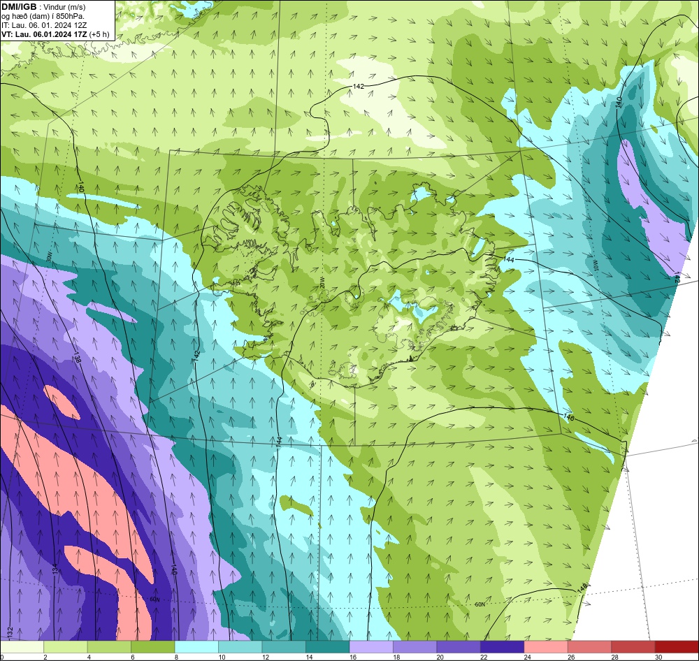Click the '146' height contour label
This screenshot has width=699, height=661.
coord(568,416)
